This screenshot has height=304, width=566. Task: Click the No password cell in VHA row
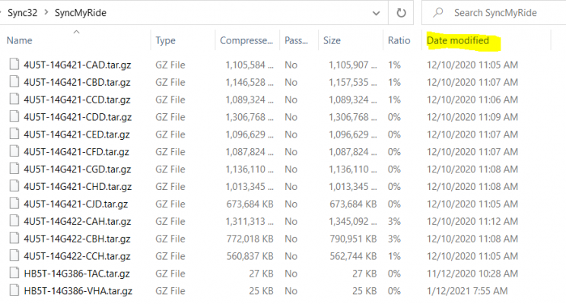click(x=291, y=291)
